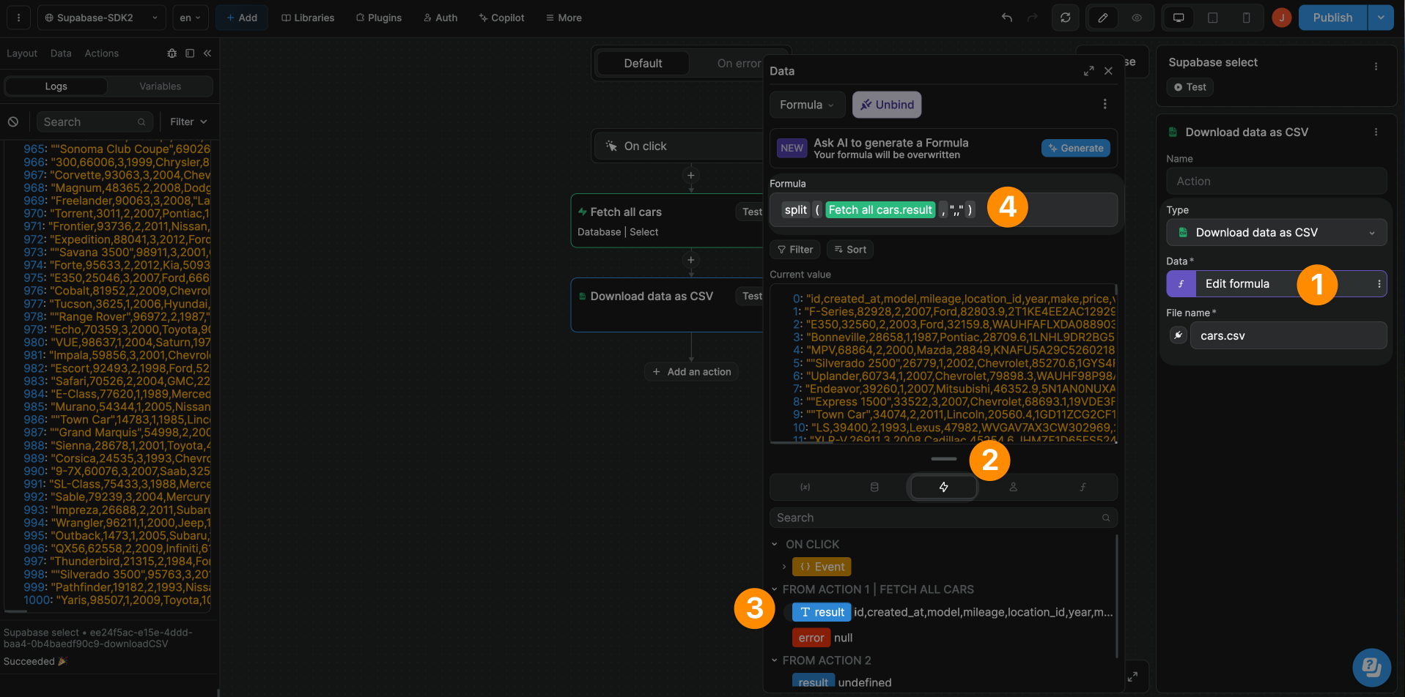Viewport: 1405px width, 697px height.
Task: Open the Download data as CSV type dropdown
Action: click(x=1276, y=233)
